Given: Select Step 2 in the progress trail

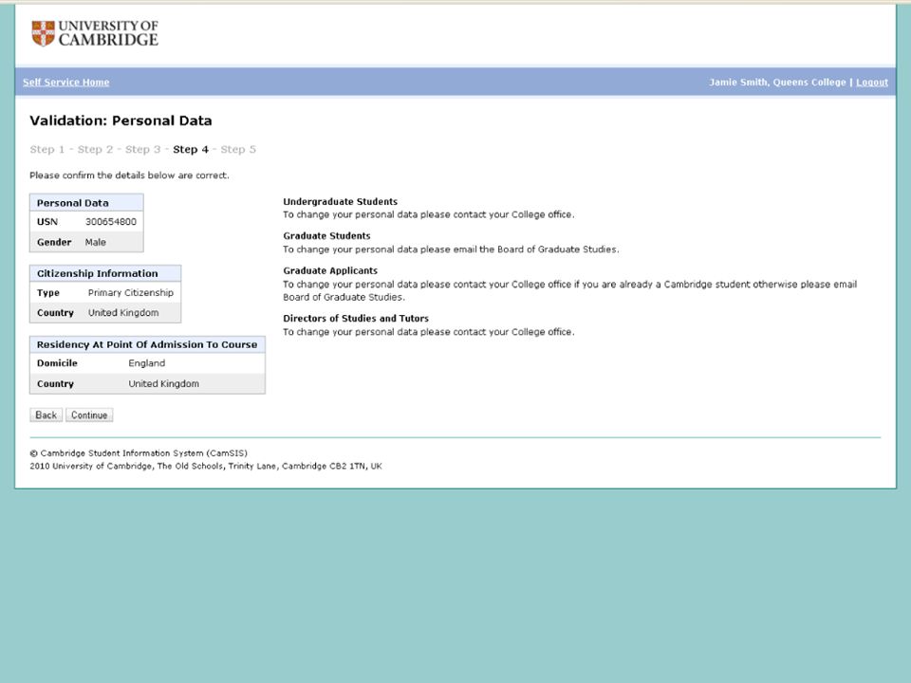Looking at the screenshot, I should [95, 149].
